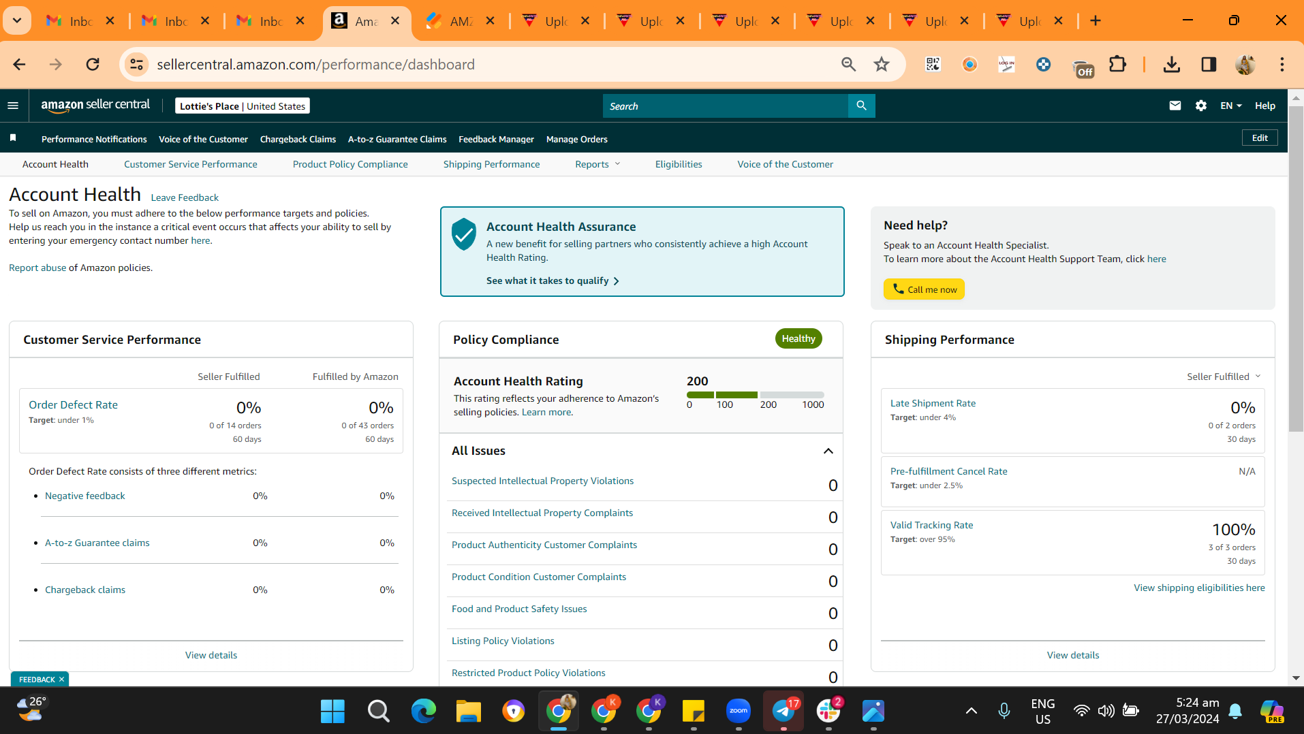Open the Late Shipment Rate link

click(x=933, y=403)
